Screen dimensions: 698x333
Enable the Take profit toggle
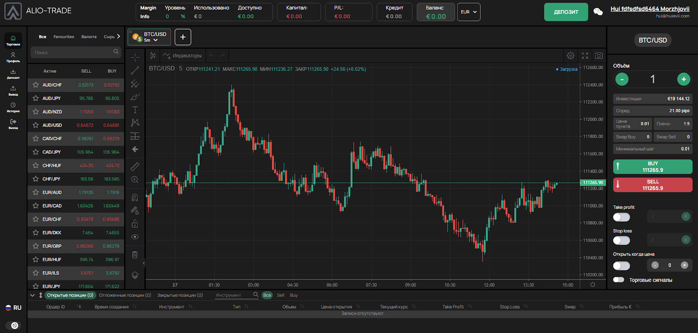point(621,217)
